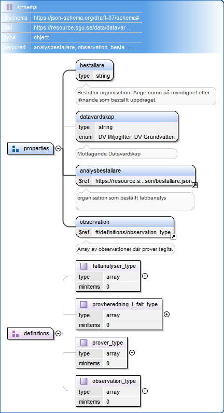The height and width of the screenshot is (413, 224).
Task: Click the bestallare.json reference URL
Action: (x=144, y=181)
